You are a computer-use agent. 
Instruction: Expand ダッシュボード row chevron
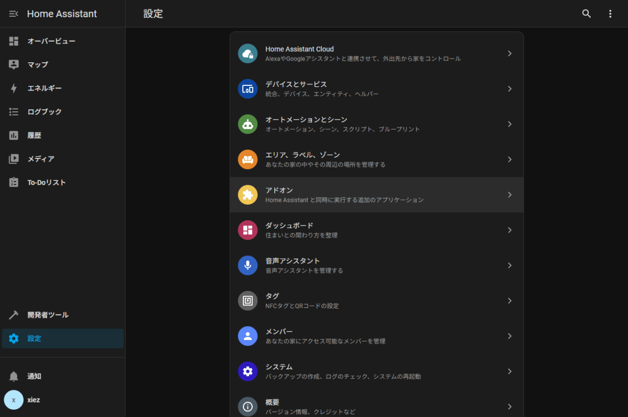510,230
